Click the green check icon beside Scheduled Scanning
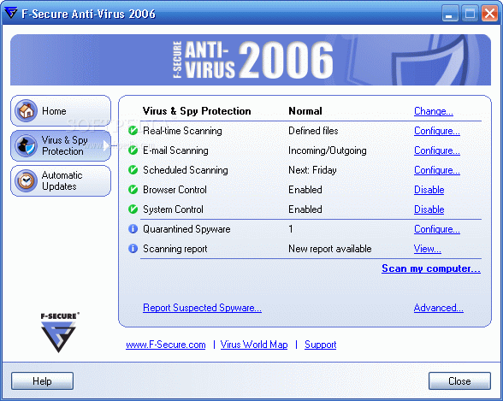 tap(133, 170)
